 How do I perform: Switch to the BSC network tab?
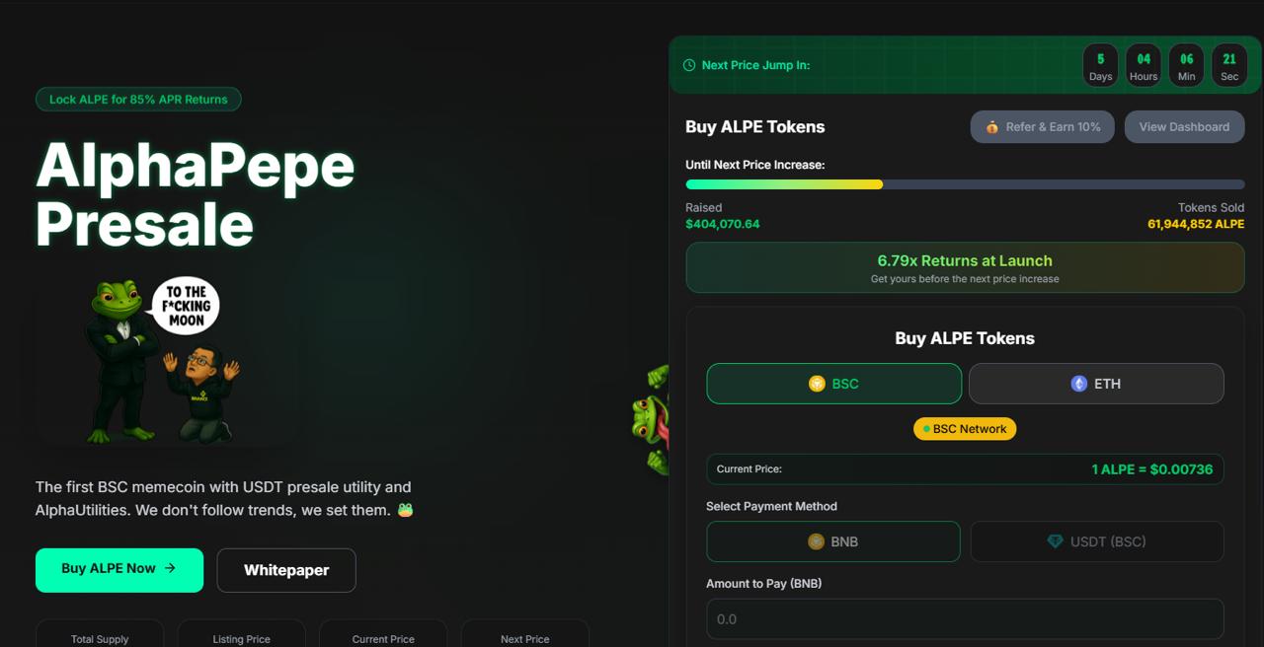tap(834, 384)
